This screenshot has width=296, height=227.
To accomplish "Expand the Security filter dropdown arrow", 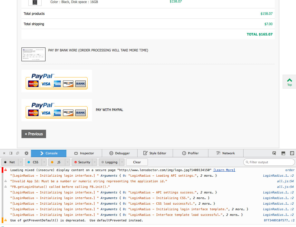I will (x=95, y=162).
